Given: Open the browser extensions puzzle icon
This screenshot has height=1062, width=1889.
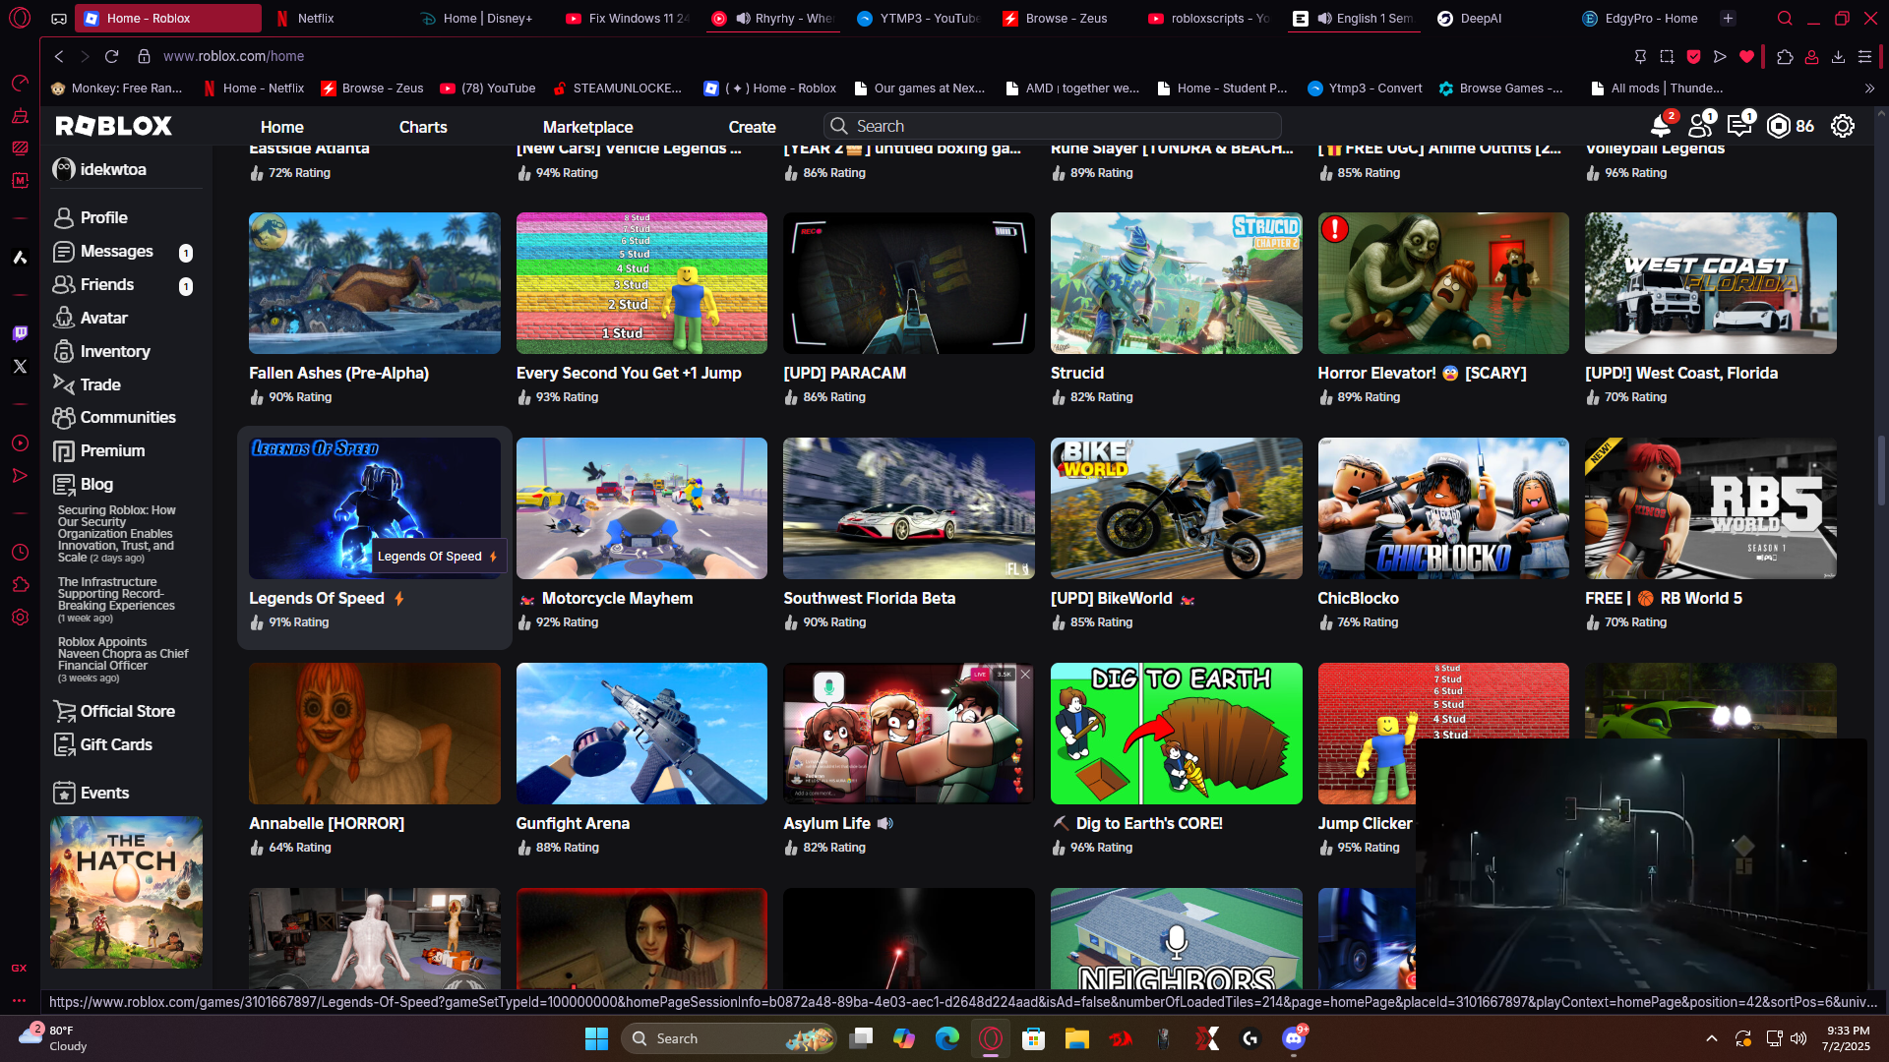Looking at the screenshot, I should point(1785,56).
